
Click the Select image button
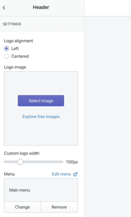pyautogui.click(x=41, y=100)
